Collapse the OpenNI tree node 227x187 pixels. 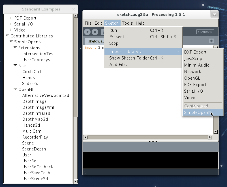click(x=15, y=89)
